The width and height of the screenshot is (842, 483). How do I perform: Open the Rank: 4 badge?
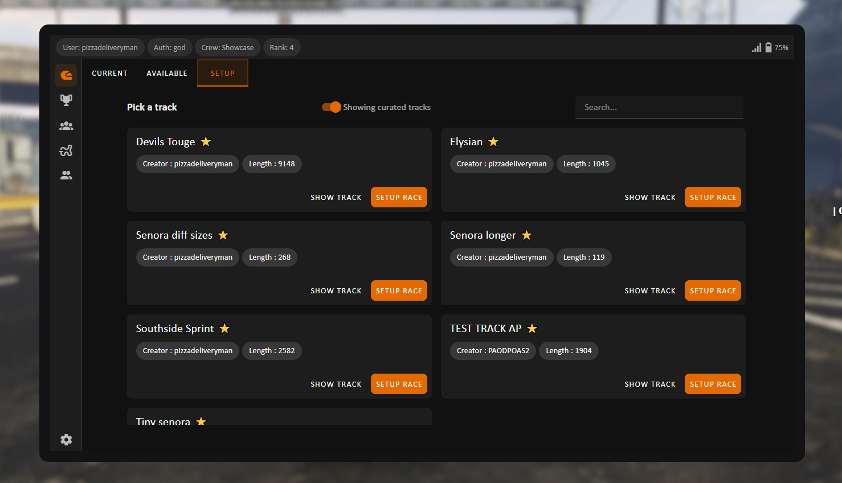(281, 47)
